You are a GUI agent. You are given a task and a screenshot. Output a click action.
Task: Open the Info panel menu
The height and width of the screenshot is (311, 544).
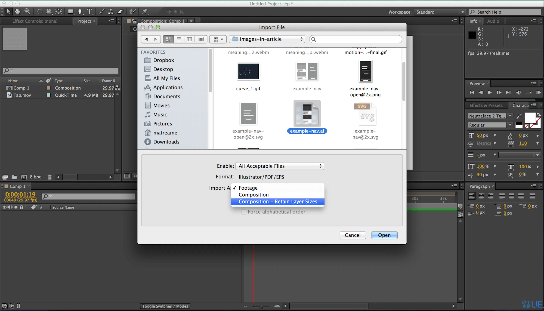pos(533,21)
